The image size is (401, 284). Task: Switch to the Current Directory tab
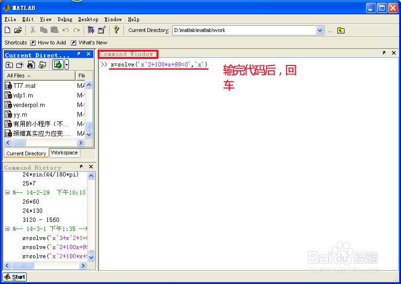[26, 153]
